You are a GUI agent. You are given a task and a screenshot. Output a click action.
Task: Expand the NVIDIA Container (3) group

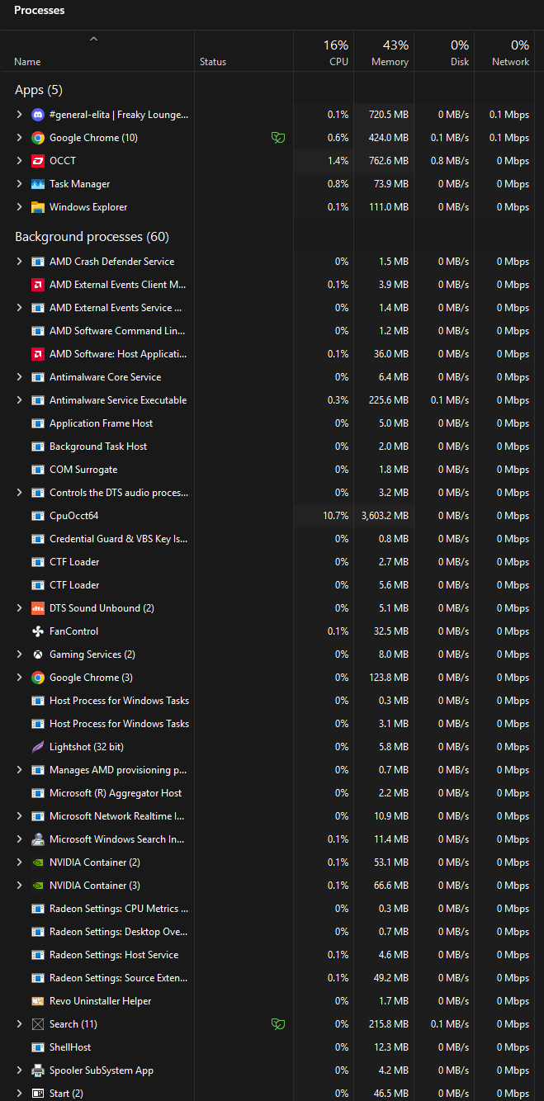[19, 886]
